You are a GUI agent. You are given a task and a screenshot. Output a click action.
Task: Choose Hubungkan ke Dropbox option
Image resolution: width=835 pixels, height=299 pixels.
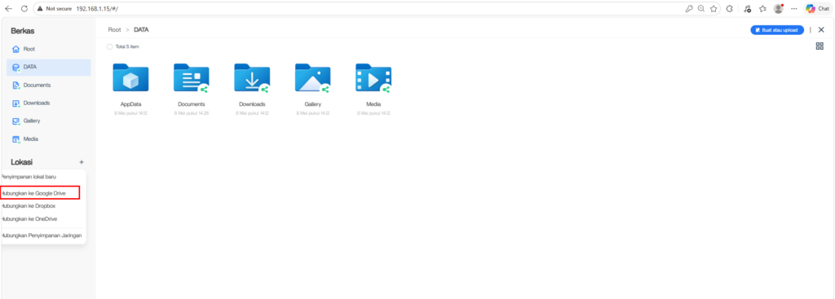[29, 206]
